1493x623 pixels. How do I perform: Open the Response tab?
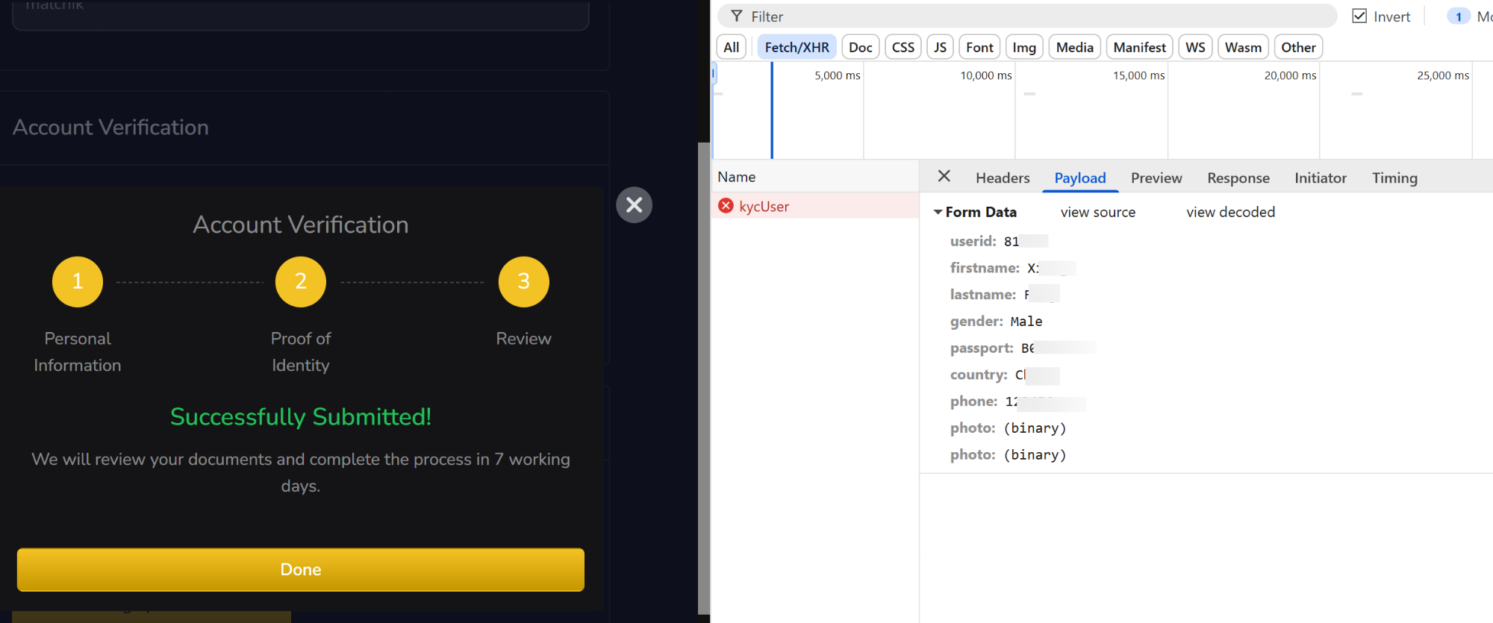tap(1238, 178)
